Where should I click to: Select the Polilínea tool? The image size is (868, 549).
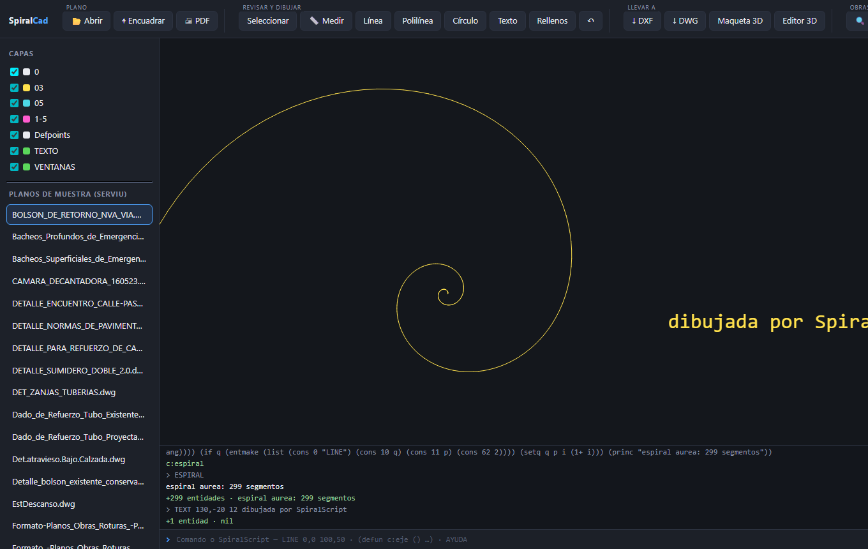pos(417,21)
